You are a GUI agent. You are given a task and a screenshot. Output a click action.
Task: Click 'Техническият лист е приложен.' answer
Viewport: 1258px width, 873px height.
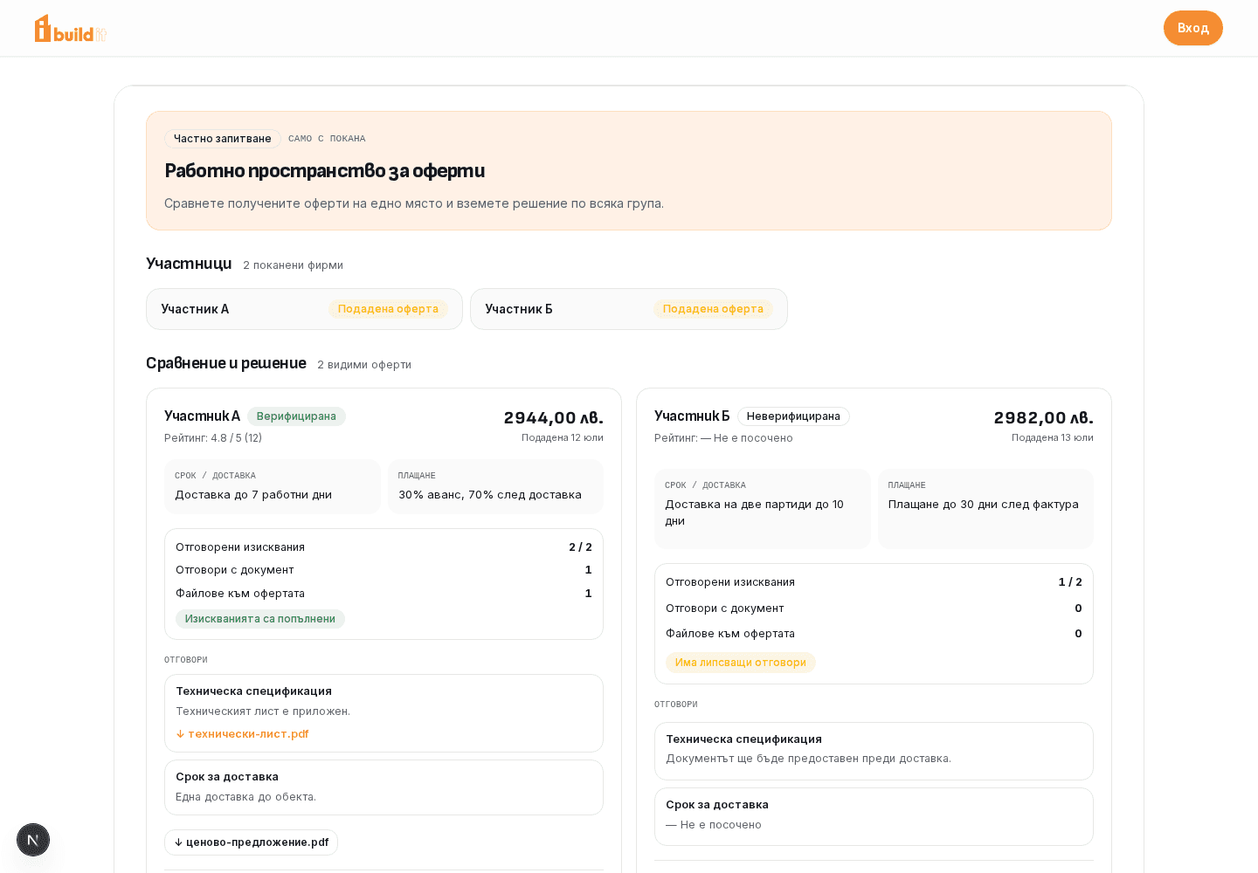tap(263, 711)
